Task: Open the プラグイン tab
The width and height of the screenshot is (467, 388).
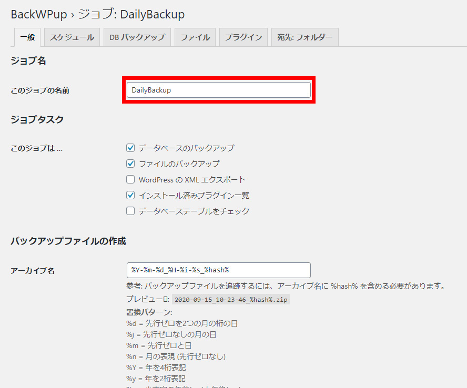Action: [243, 37]
